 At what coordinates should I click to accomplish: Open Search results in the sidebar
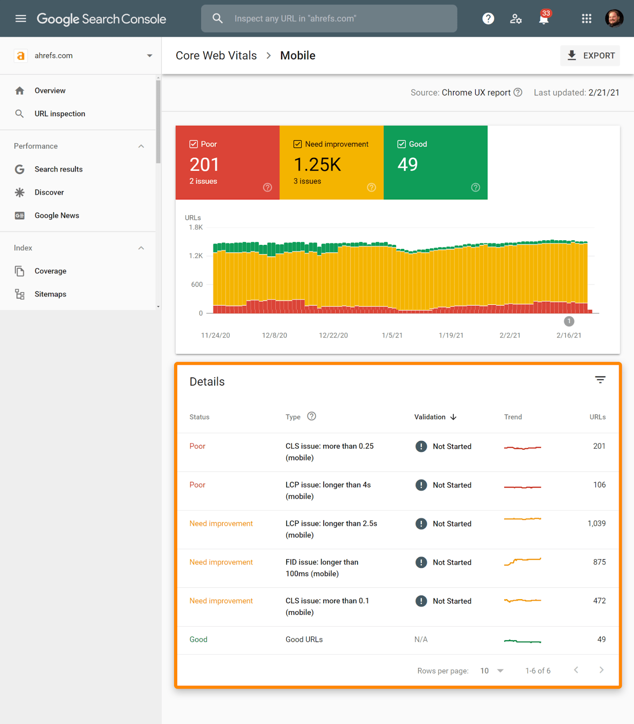click(x=58, y=169)
